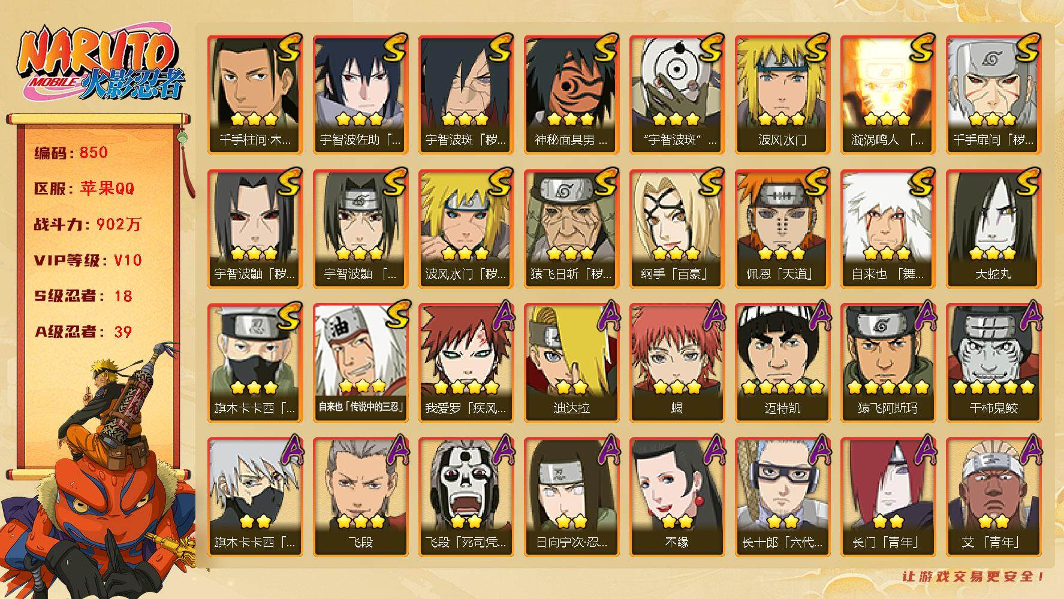Select the 迪达拉 A-rank card
Screen dimensions: 1064x599
571,363
